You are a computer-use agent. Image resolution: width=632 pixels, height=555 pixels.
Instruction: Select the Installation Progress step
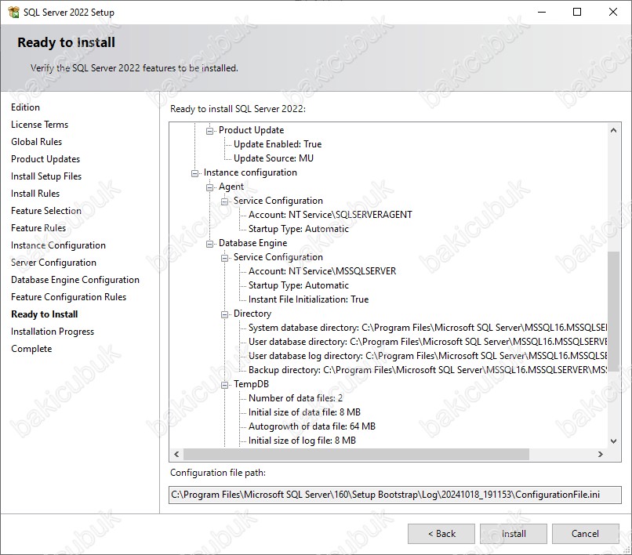pos(53,332)
